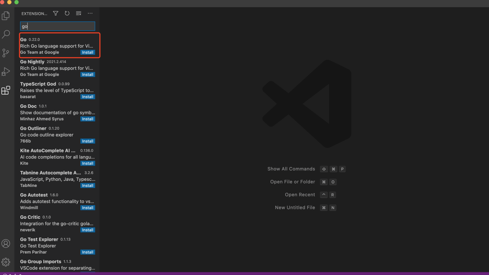The image size is (489, 275).
Task: Click 'Open File or Folder' hint text
Action: click(x=293, y=182)
